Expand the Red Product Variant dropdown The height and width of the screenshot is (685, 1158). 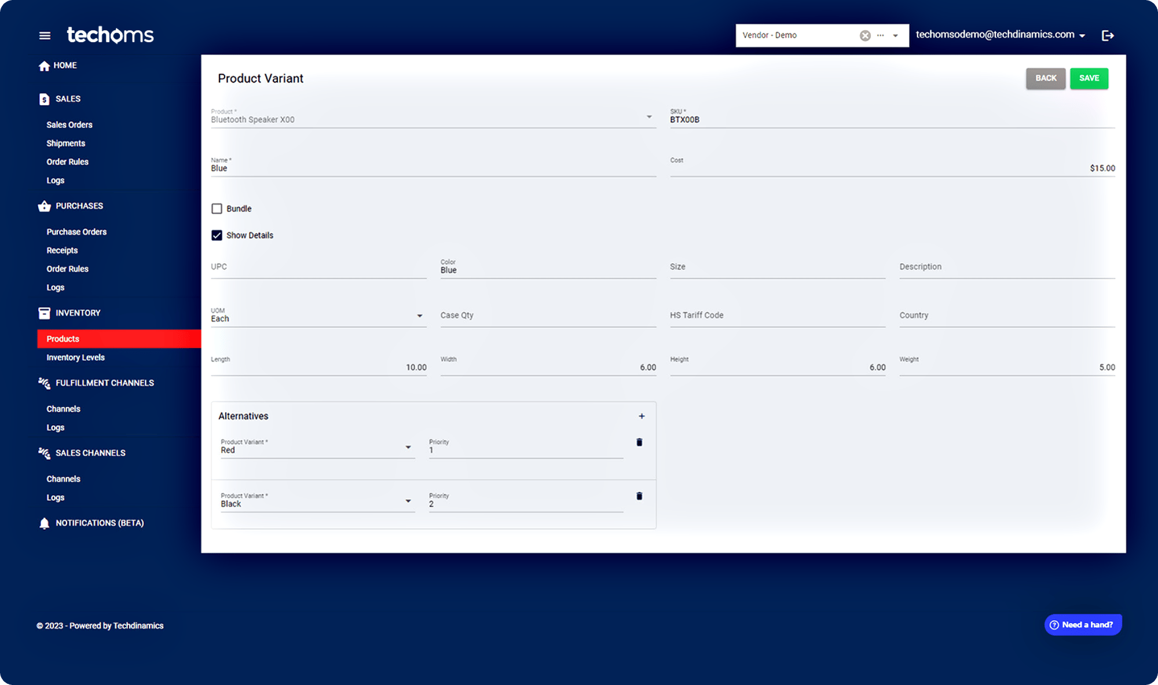pos(408,449)
